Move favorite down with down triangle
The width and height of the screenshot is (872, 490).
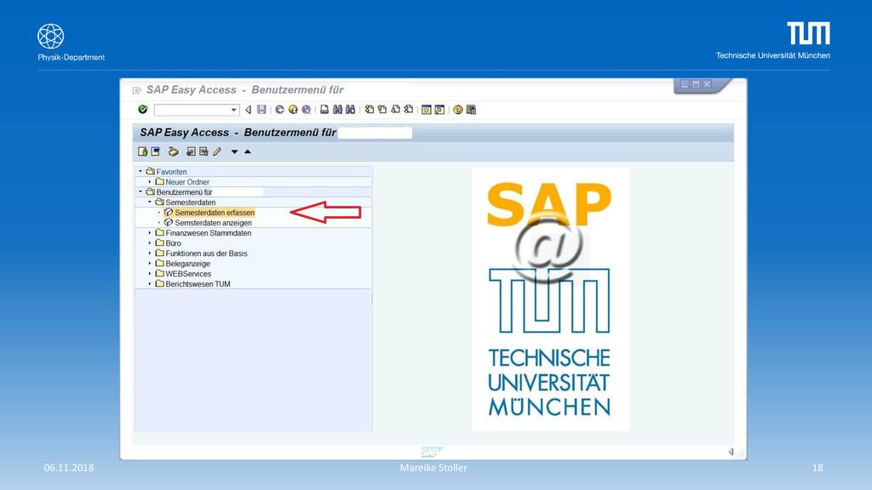235,151
